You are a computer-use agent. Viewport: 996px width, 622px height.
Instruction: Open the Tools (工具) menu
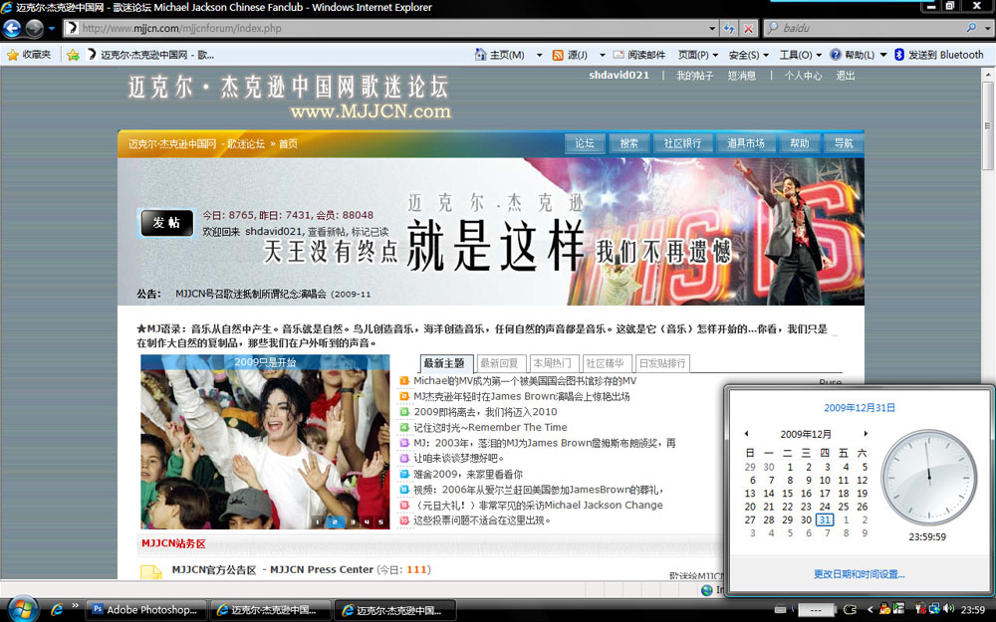pos(801,55)
